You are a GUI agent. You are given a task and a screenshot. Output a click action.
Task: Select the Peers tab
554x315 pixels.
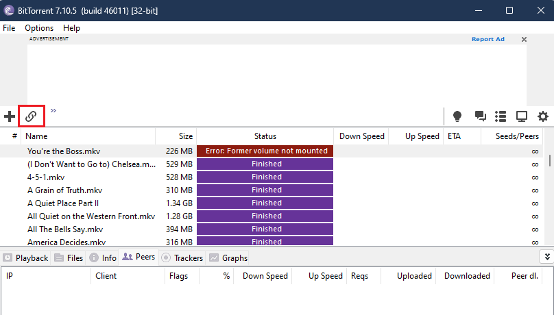[x=138, y=257]
